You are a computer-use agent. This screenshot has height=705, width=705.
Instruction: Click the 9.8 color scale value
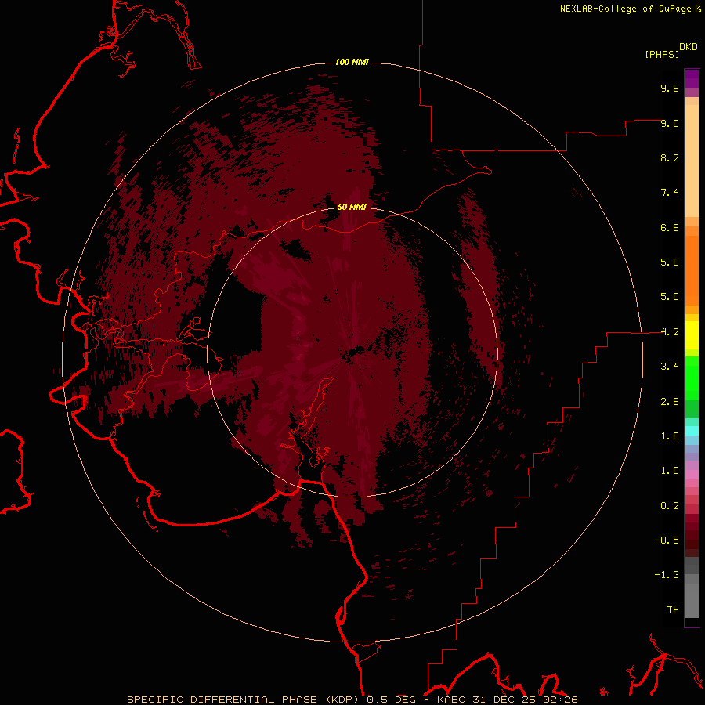point(670,89)
